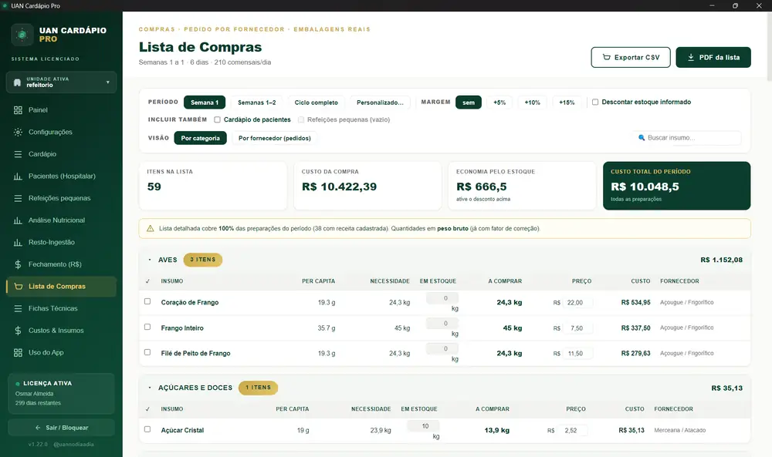Check the Coração de Frango row checkbox
The height and width of the screenshot is (457, 772).
[147, 301]
